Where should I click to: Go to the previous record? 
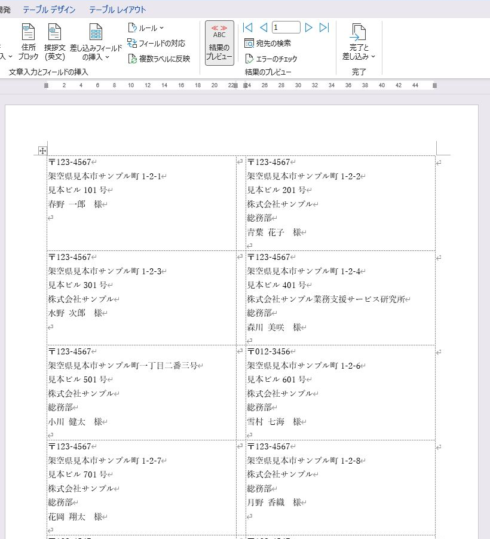(264, 27)
